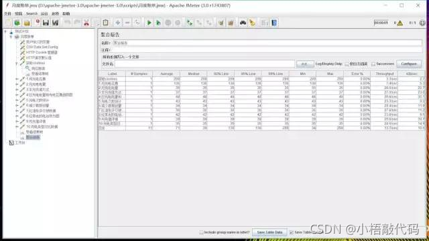Click the blue Help toolbar icon
This screenshot has height=241, width=429.
274,23
